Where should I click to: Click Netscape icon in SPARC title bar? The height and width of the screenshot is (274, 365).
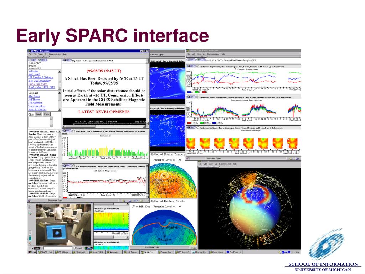(x=29, y=51)
